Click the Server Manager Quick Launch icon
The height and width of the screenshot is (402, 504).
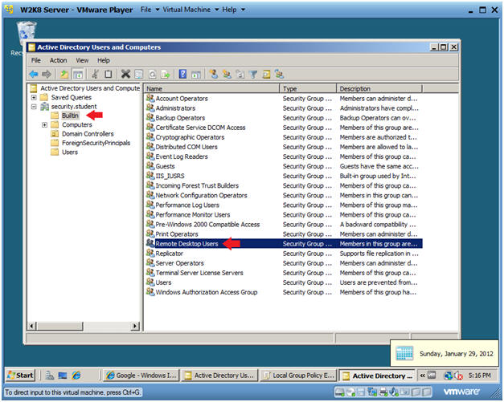pyautogui.click(x=50, y=375)
